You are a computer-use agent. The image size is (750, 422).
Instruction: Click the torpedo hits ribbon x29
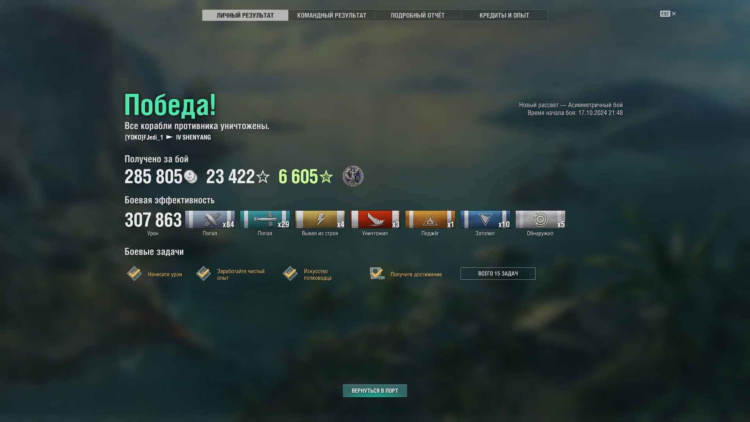tap(265, 219)
